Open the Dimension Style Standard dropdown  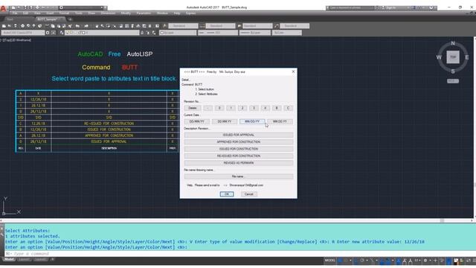pos(220,26)
